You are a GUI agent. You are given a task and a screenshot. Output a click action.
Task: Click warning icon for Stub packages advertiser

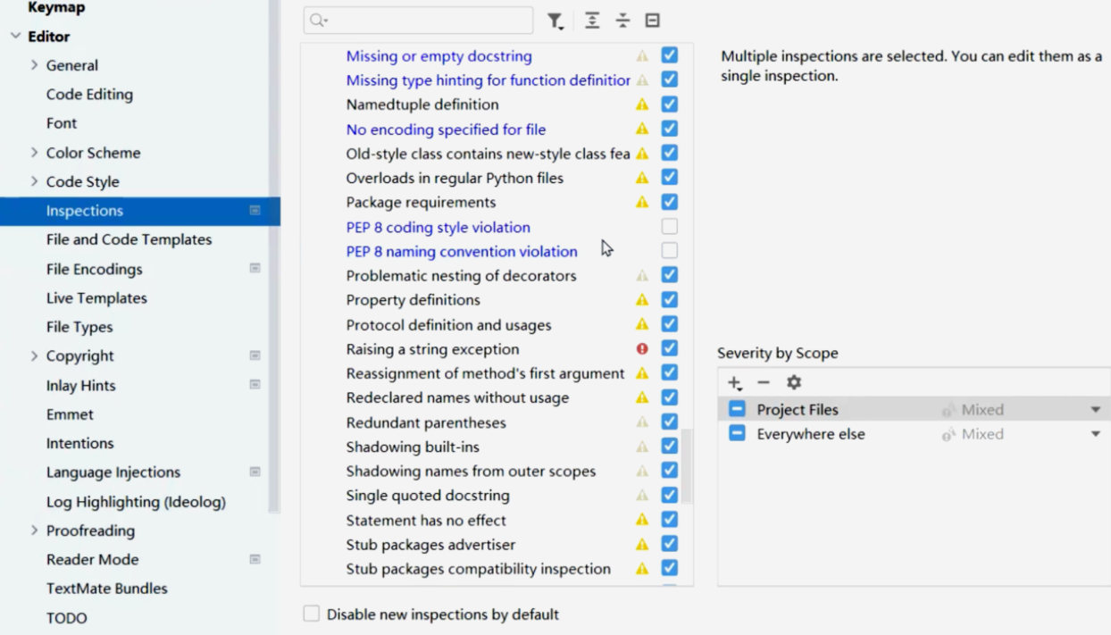(x=642, y=544)
